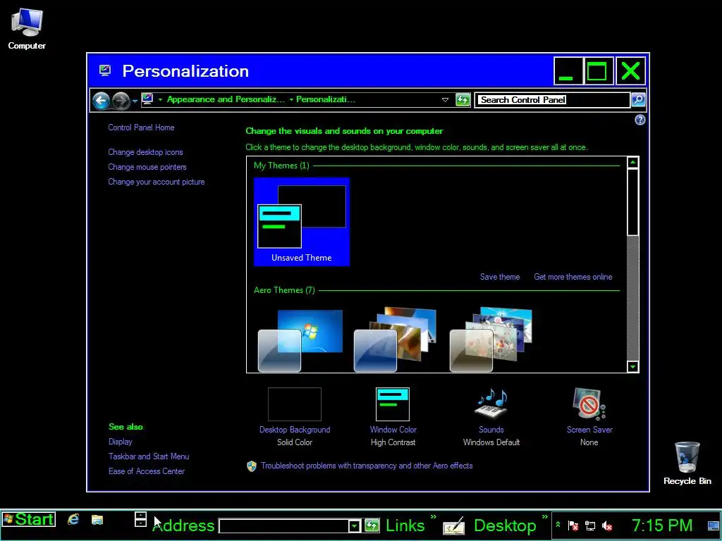Expand the Appearance and Personalization breadcrumb arrow
This screenshot has height=541, width=722.
click(x=160, y=99)
